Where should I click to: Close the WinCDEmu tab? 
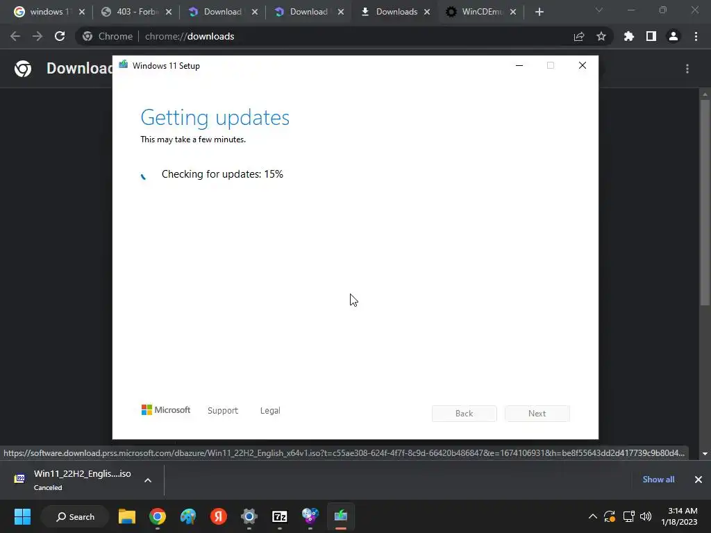tap(513, 12)
